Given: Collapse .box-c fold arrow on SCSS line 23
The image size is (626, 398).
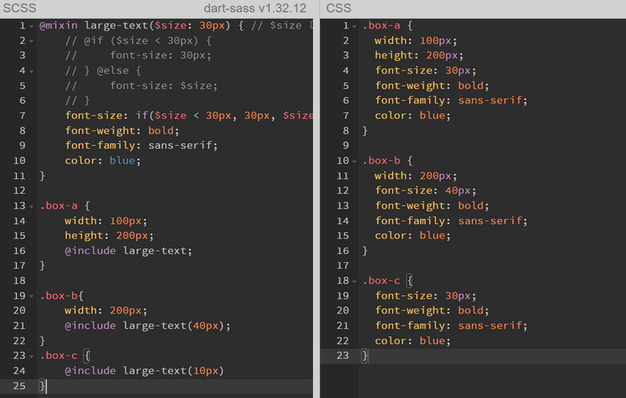Looking at the screenshot, I should tap(31, 356).
